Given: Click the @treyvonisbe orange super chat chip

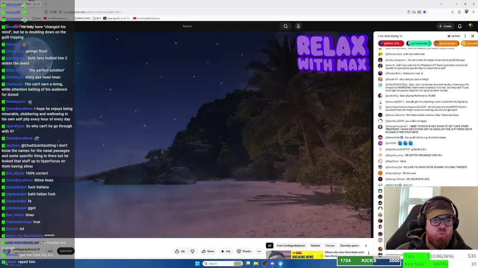Looking at the screenshot, I should coord(446,44).
